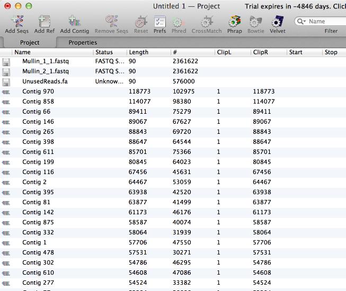This screenshot has width=346, height=291.
Task: Select the Contig 875 name
Action: point(38,222)
